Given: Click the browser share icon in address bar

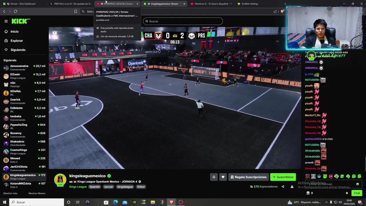Looking at the screenshot, I should (275, 11).
